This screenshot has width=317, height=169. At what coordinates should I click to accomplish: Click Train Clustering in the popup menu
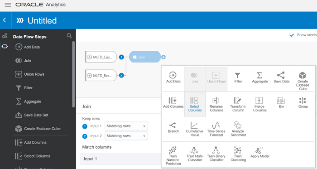click(x=238, y=154)
